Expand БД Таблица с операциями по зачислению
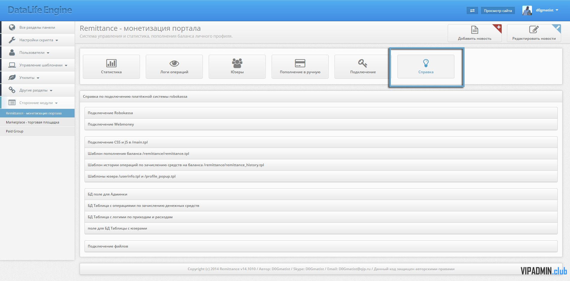This screenshot has height=281, width=570. tap(321, 206)
